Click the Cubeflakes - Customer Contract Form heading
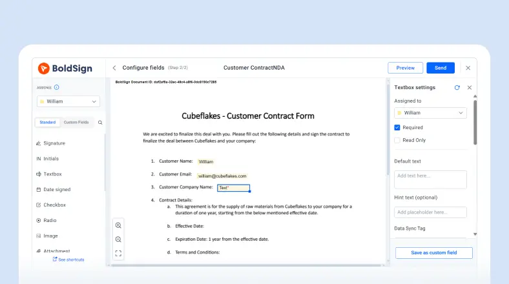509x284 pixels. pyautogui.click(x=247, y=116)
